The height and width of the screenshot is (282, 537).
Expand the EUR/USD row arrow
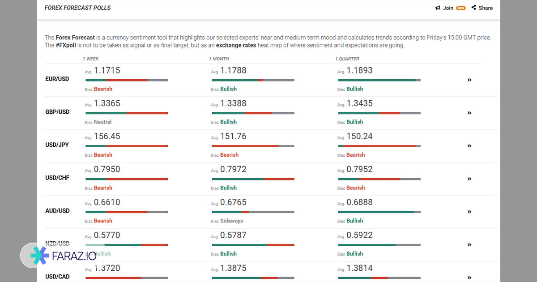pyautogui.click(x=469, y=80)
